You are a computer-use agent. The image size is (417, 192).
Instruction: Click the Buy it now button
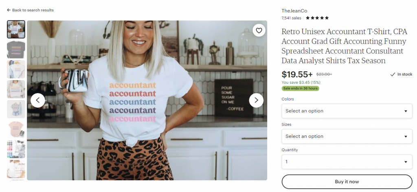(x=347, y=182)
